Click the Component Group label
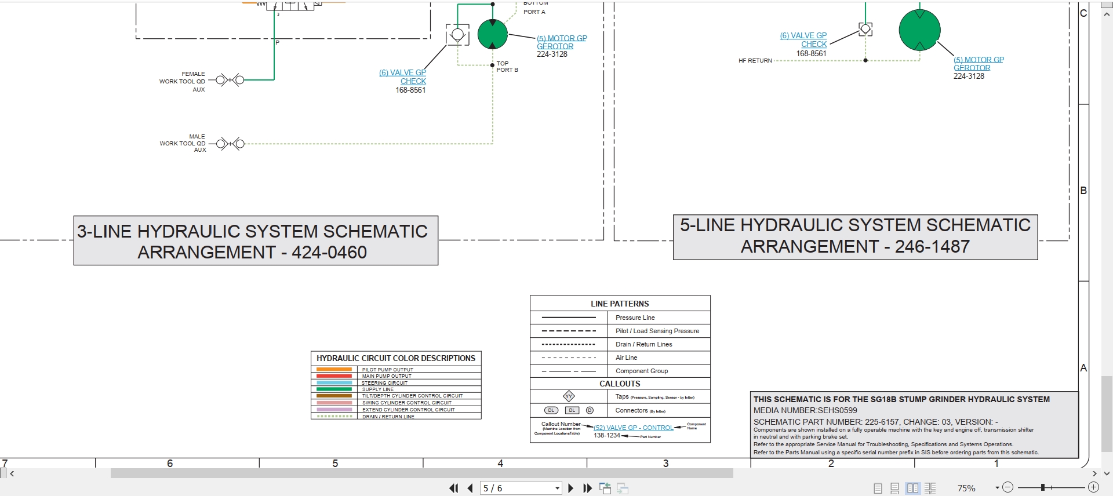This screenshot has height=496, width=1113. point(642,371)
